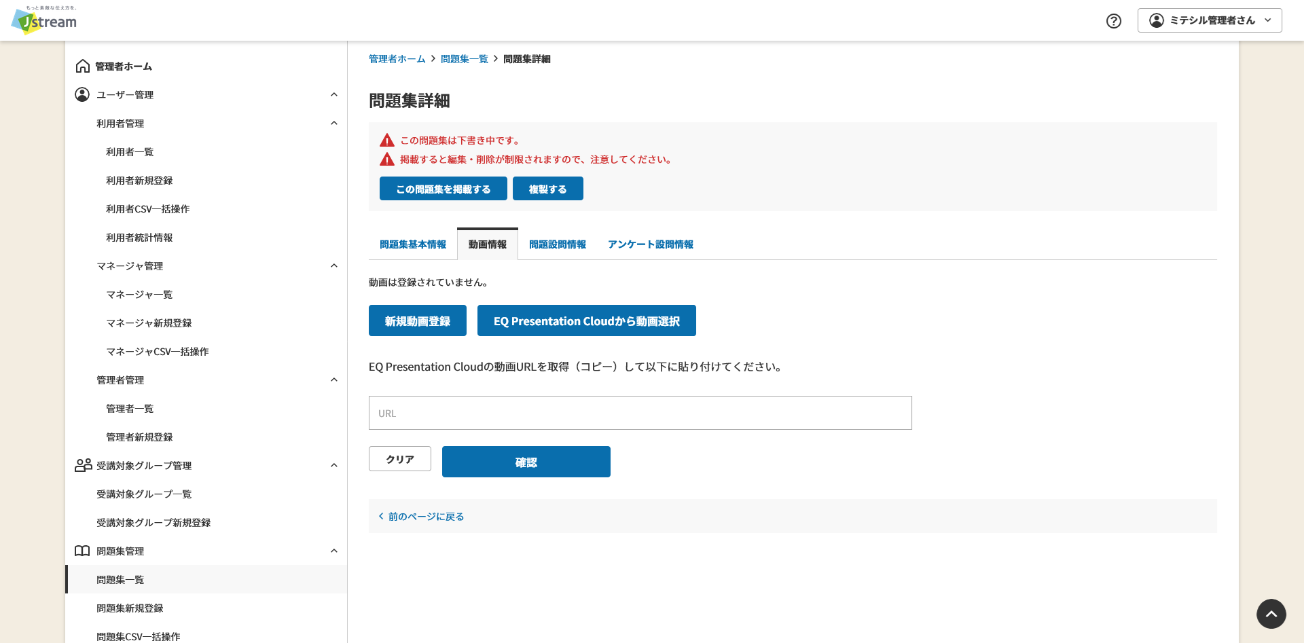Click the home icon beside 管理者ホーム
The image size is (1304, 643).
pyautogui.click(x=83, y=66)
